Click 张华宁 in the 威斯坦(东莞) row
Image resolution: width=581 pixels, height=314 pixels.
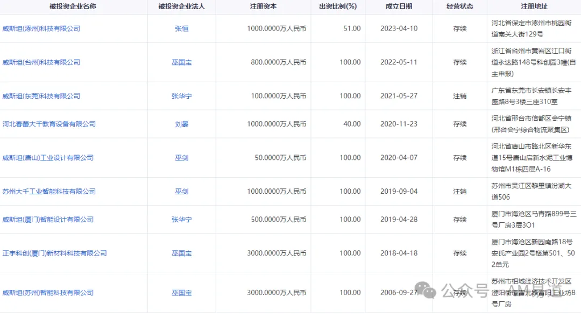[182, 96]
